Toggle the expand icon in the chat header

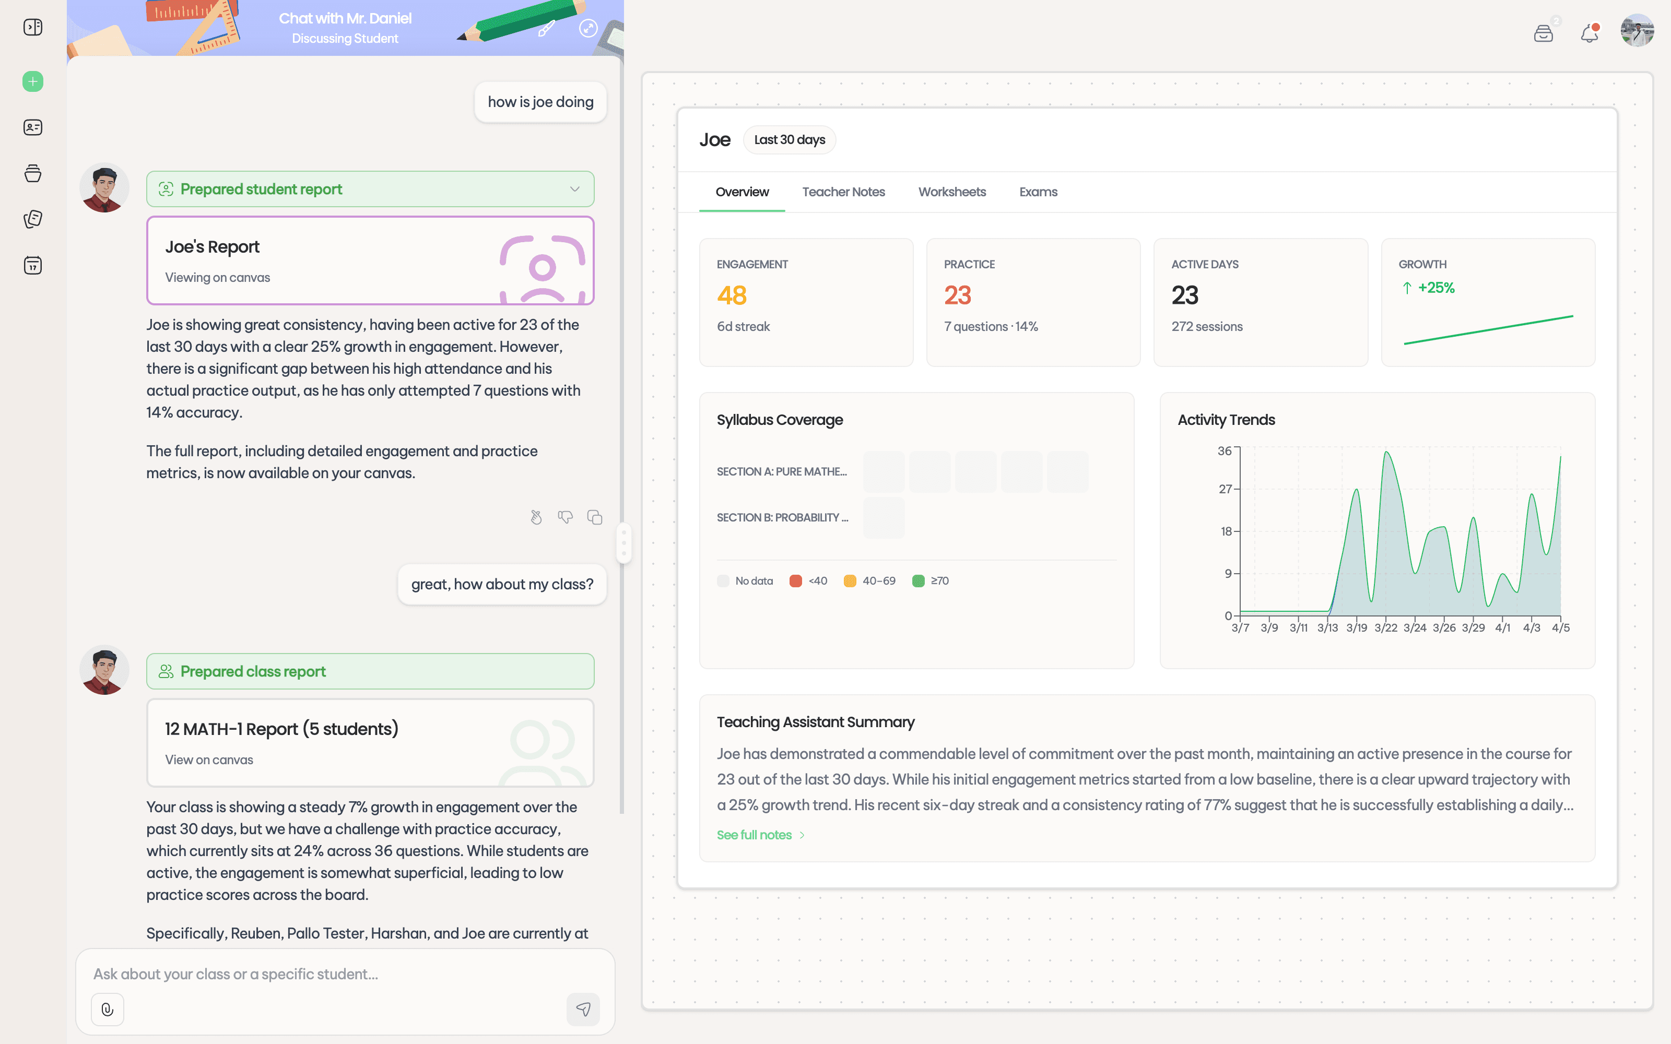[589, 29]
